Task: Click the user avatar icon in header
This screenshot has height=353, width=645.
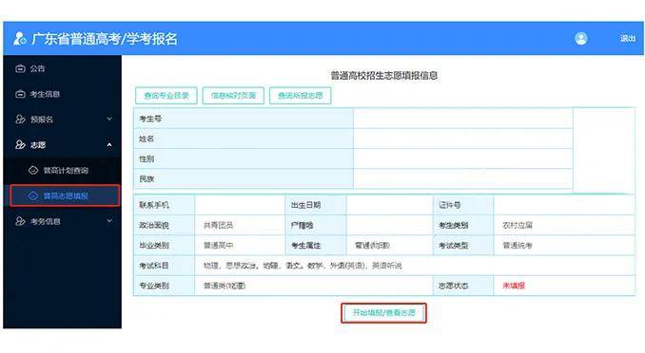Action: pos(581,39)
